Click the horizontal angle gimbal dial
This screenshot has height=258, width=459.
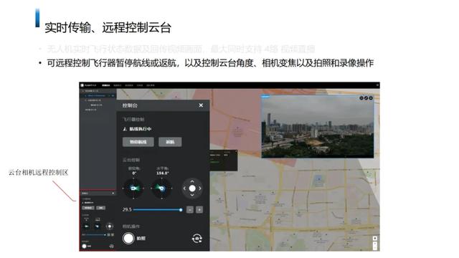click(161, 188)
